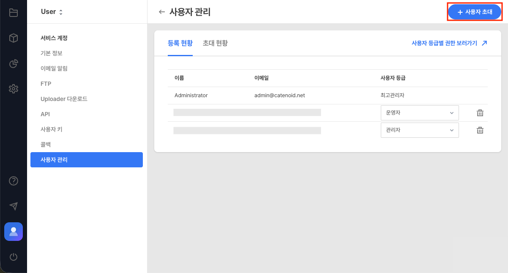Open the pie chart statistics icon

click(x=13, y=63)
